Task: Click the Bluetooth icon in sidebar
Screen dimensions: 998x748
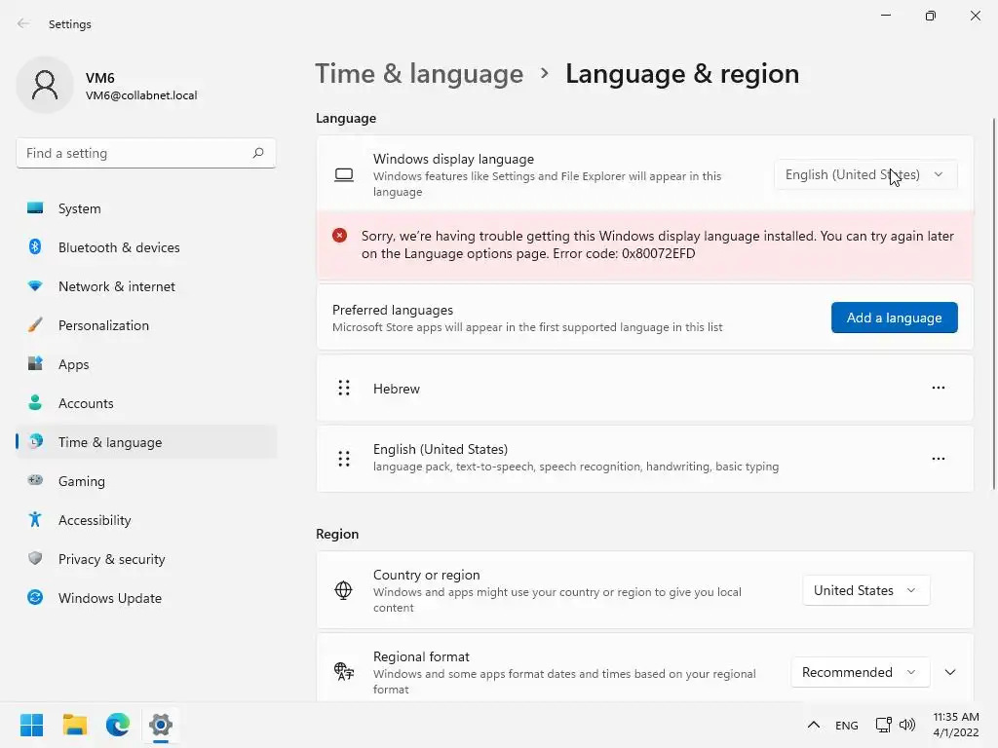Action: pyautogui.click(x=35, y=246)
